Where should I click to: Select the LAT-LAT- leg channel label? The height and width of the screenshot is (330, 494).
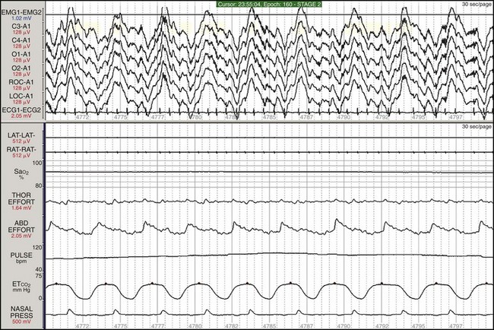(x=20, y=133)
